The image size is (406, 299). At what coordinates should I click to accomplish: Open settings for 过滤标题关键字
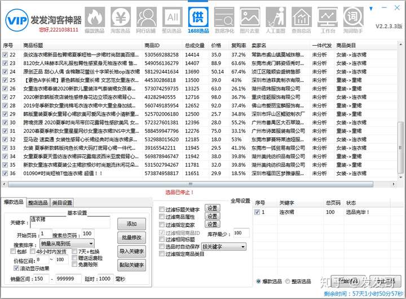coord(213,208)
